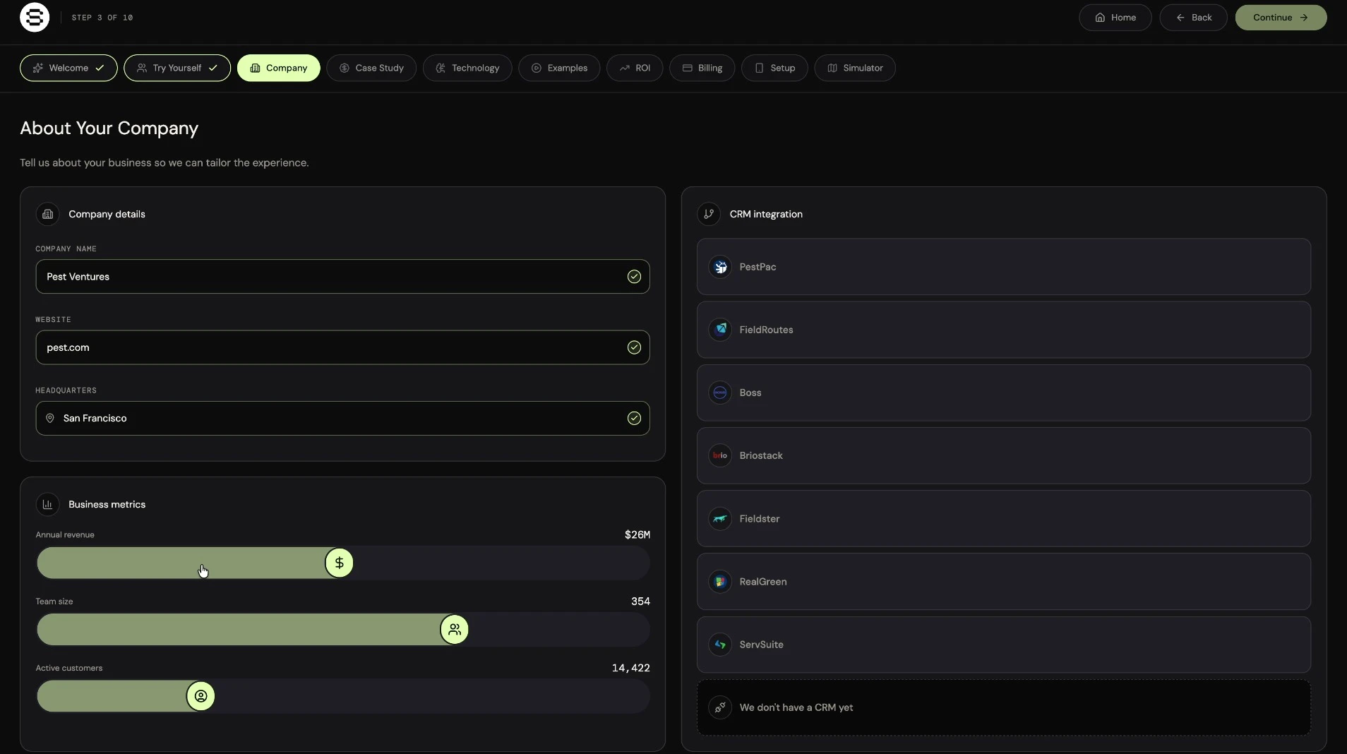Click the ROI tab trend icon

pyautogui.click(x=624, y=68)
